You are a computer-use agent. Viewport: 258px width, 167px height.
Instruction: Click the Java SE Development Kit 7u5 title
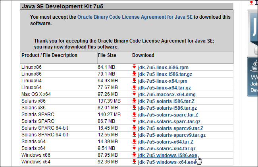(x=63, y=6)
